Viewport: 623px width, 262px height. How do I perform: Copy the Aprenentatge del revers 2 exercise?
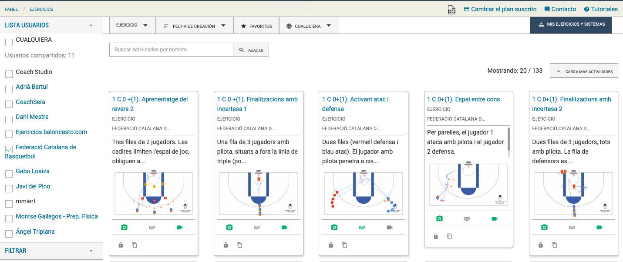[135, 245]
